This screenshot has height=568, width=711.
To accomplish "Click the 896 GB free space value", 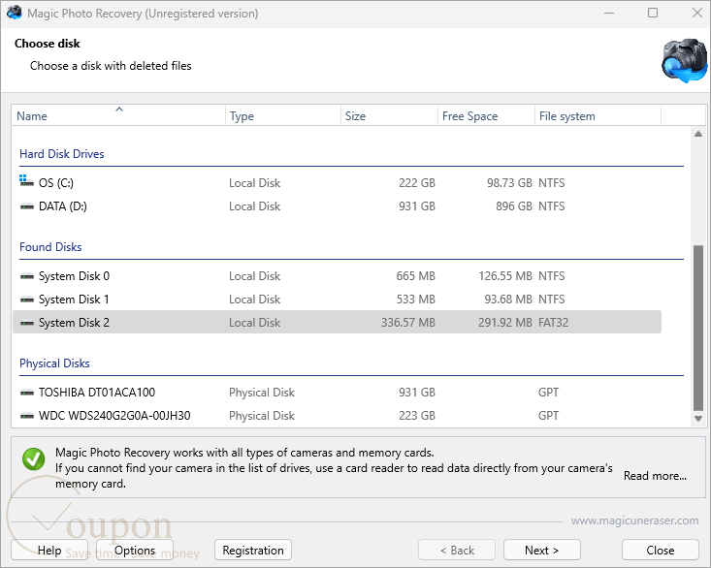I will click(514, 206).
